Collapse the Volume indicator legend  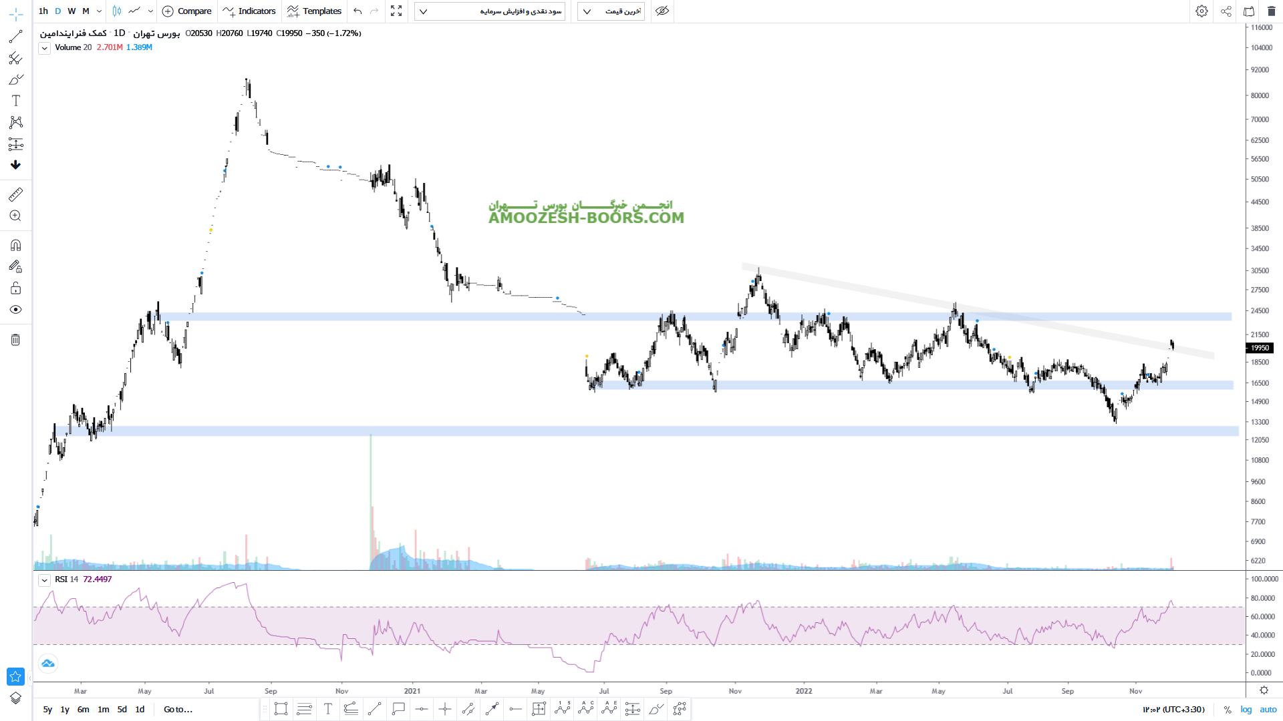[x=44, y=48]
